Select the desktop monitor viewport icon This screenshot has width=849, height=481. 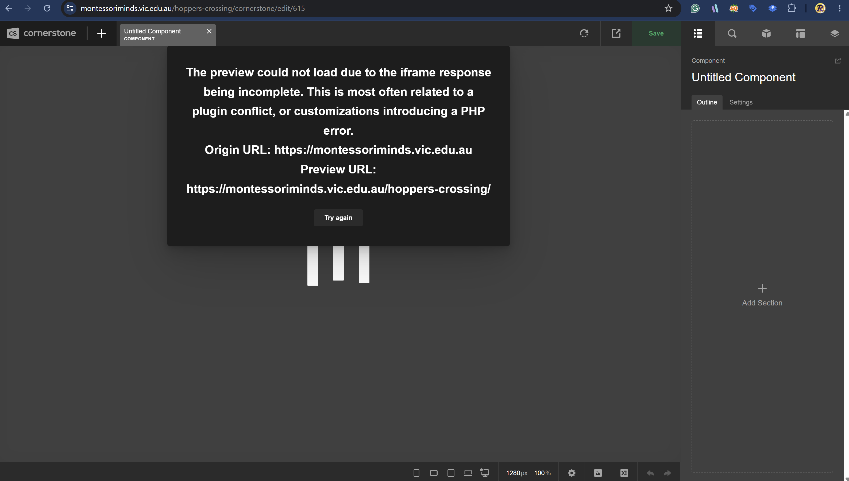point(485,473)
